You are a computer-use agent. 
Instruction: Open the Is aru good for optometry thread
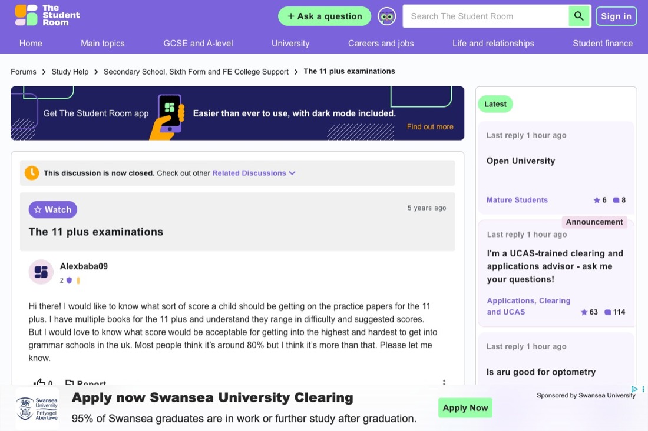click(x=541, y=372)
